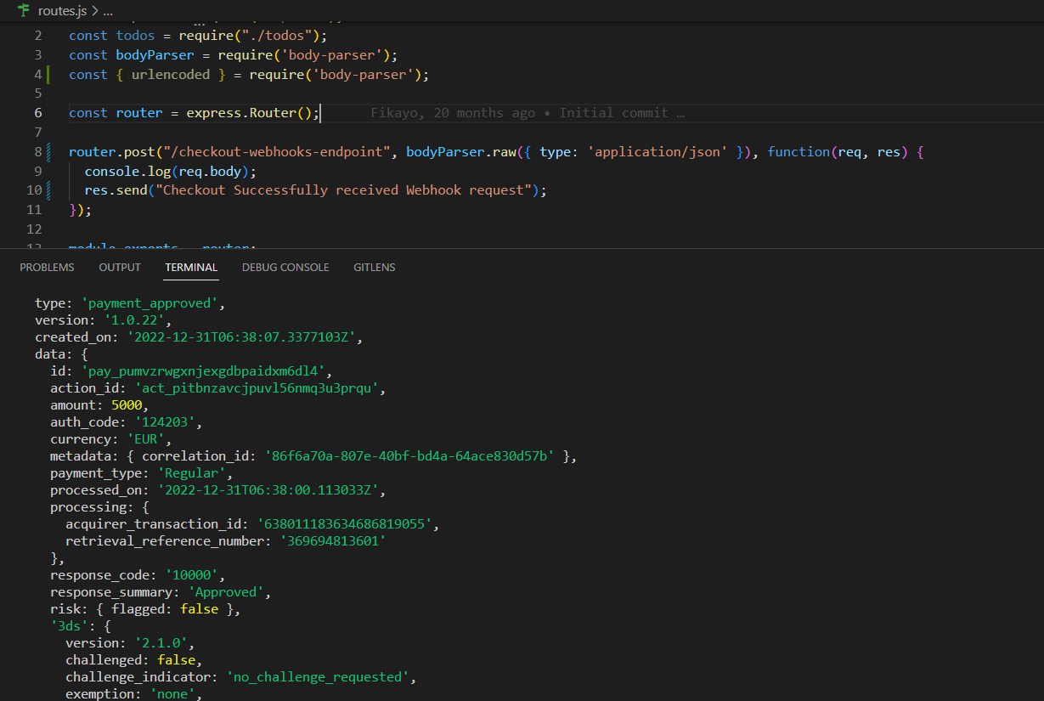This screenshot has height=701, width=1044.
Task: Click the green source control indicator near line 6
Action: 50,112
